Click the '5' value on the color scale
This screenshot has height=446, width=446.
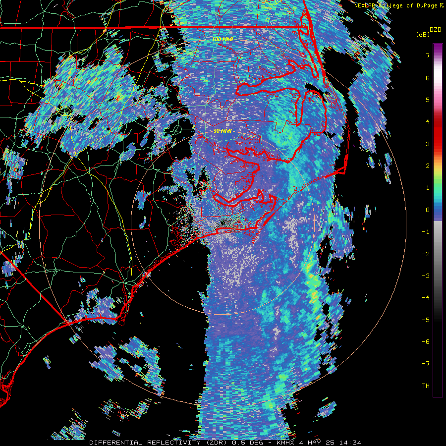tap(428, 100)
